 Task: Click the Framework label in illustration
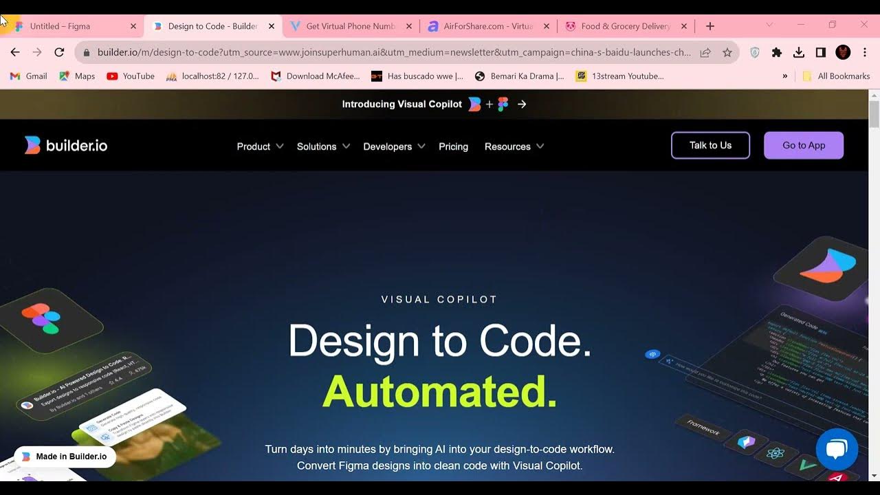point(703,428)
